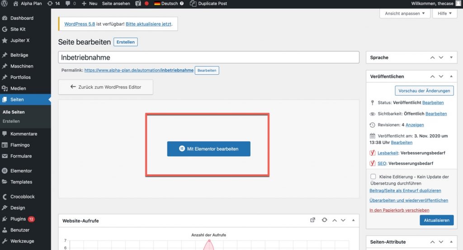Screen dimensions: 463x250
Task: Click the page title field Inbetriebnahme
Action: pyautogui.click(x=208, y=58)
